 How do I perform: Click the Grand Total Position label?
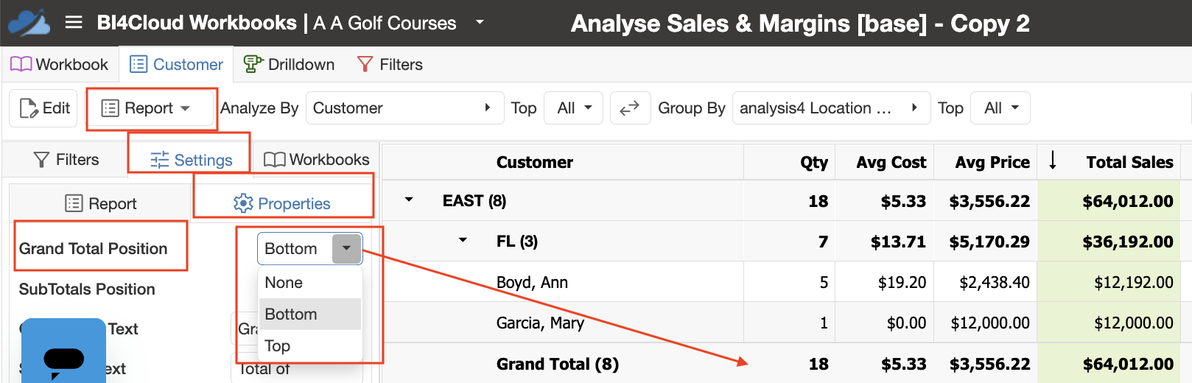pos(94,249)
